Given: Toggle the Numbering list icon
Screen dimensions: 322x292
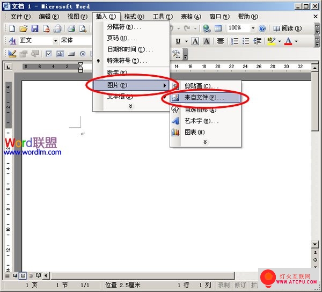Looking at the screenshot, I should 235,41.
